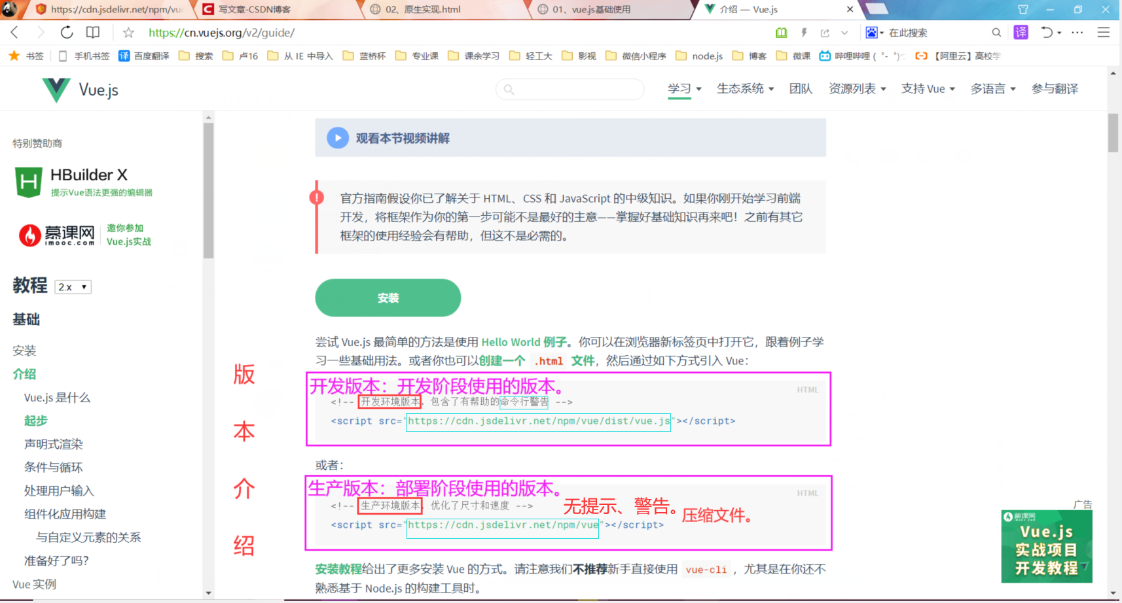Open the 书签 bookmarks star item
This screenshot has width=1122, height=603.
pyautogui.click(x=26, y=56)
